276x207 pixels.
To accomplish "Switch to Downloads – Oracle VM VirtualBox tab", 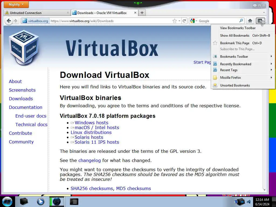I will [105, 13].
